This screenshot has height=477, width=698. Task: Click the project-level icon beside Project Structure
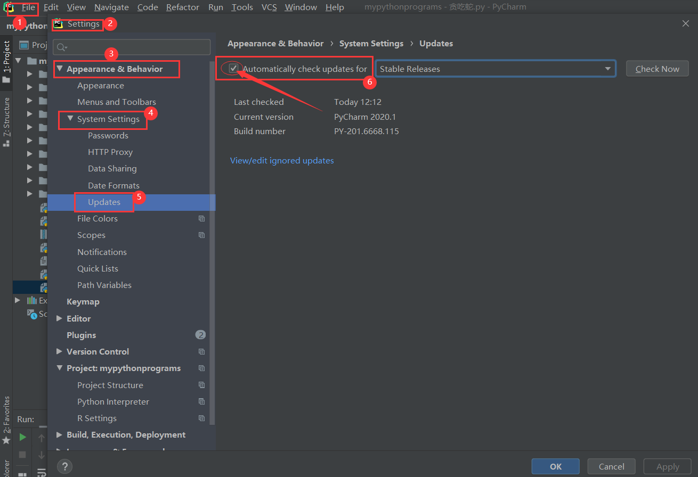coord(201,385)
